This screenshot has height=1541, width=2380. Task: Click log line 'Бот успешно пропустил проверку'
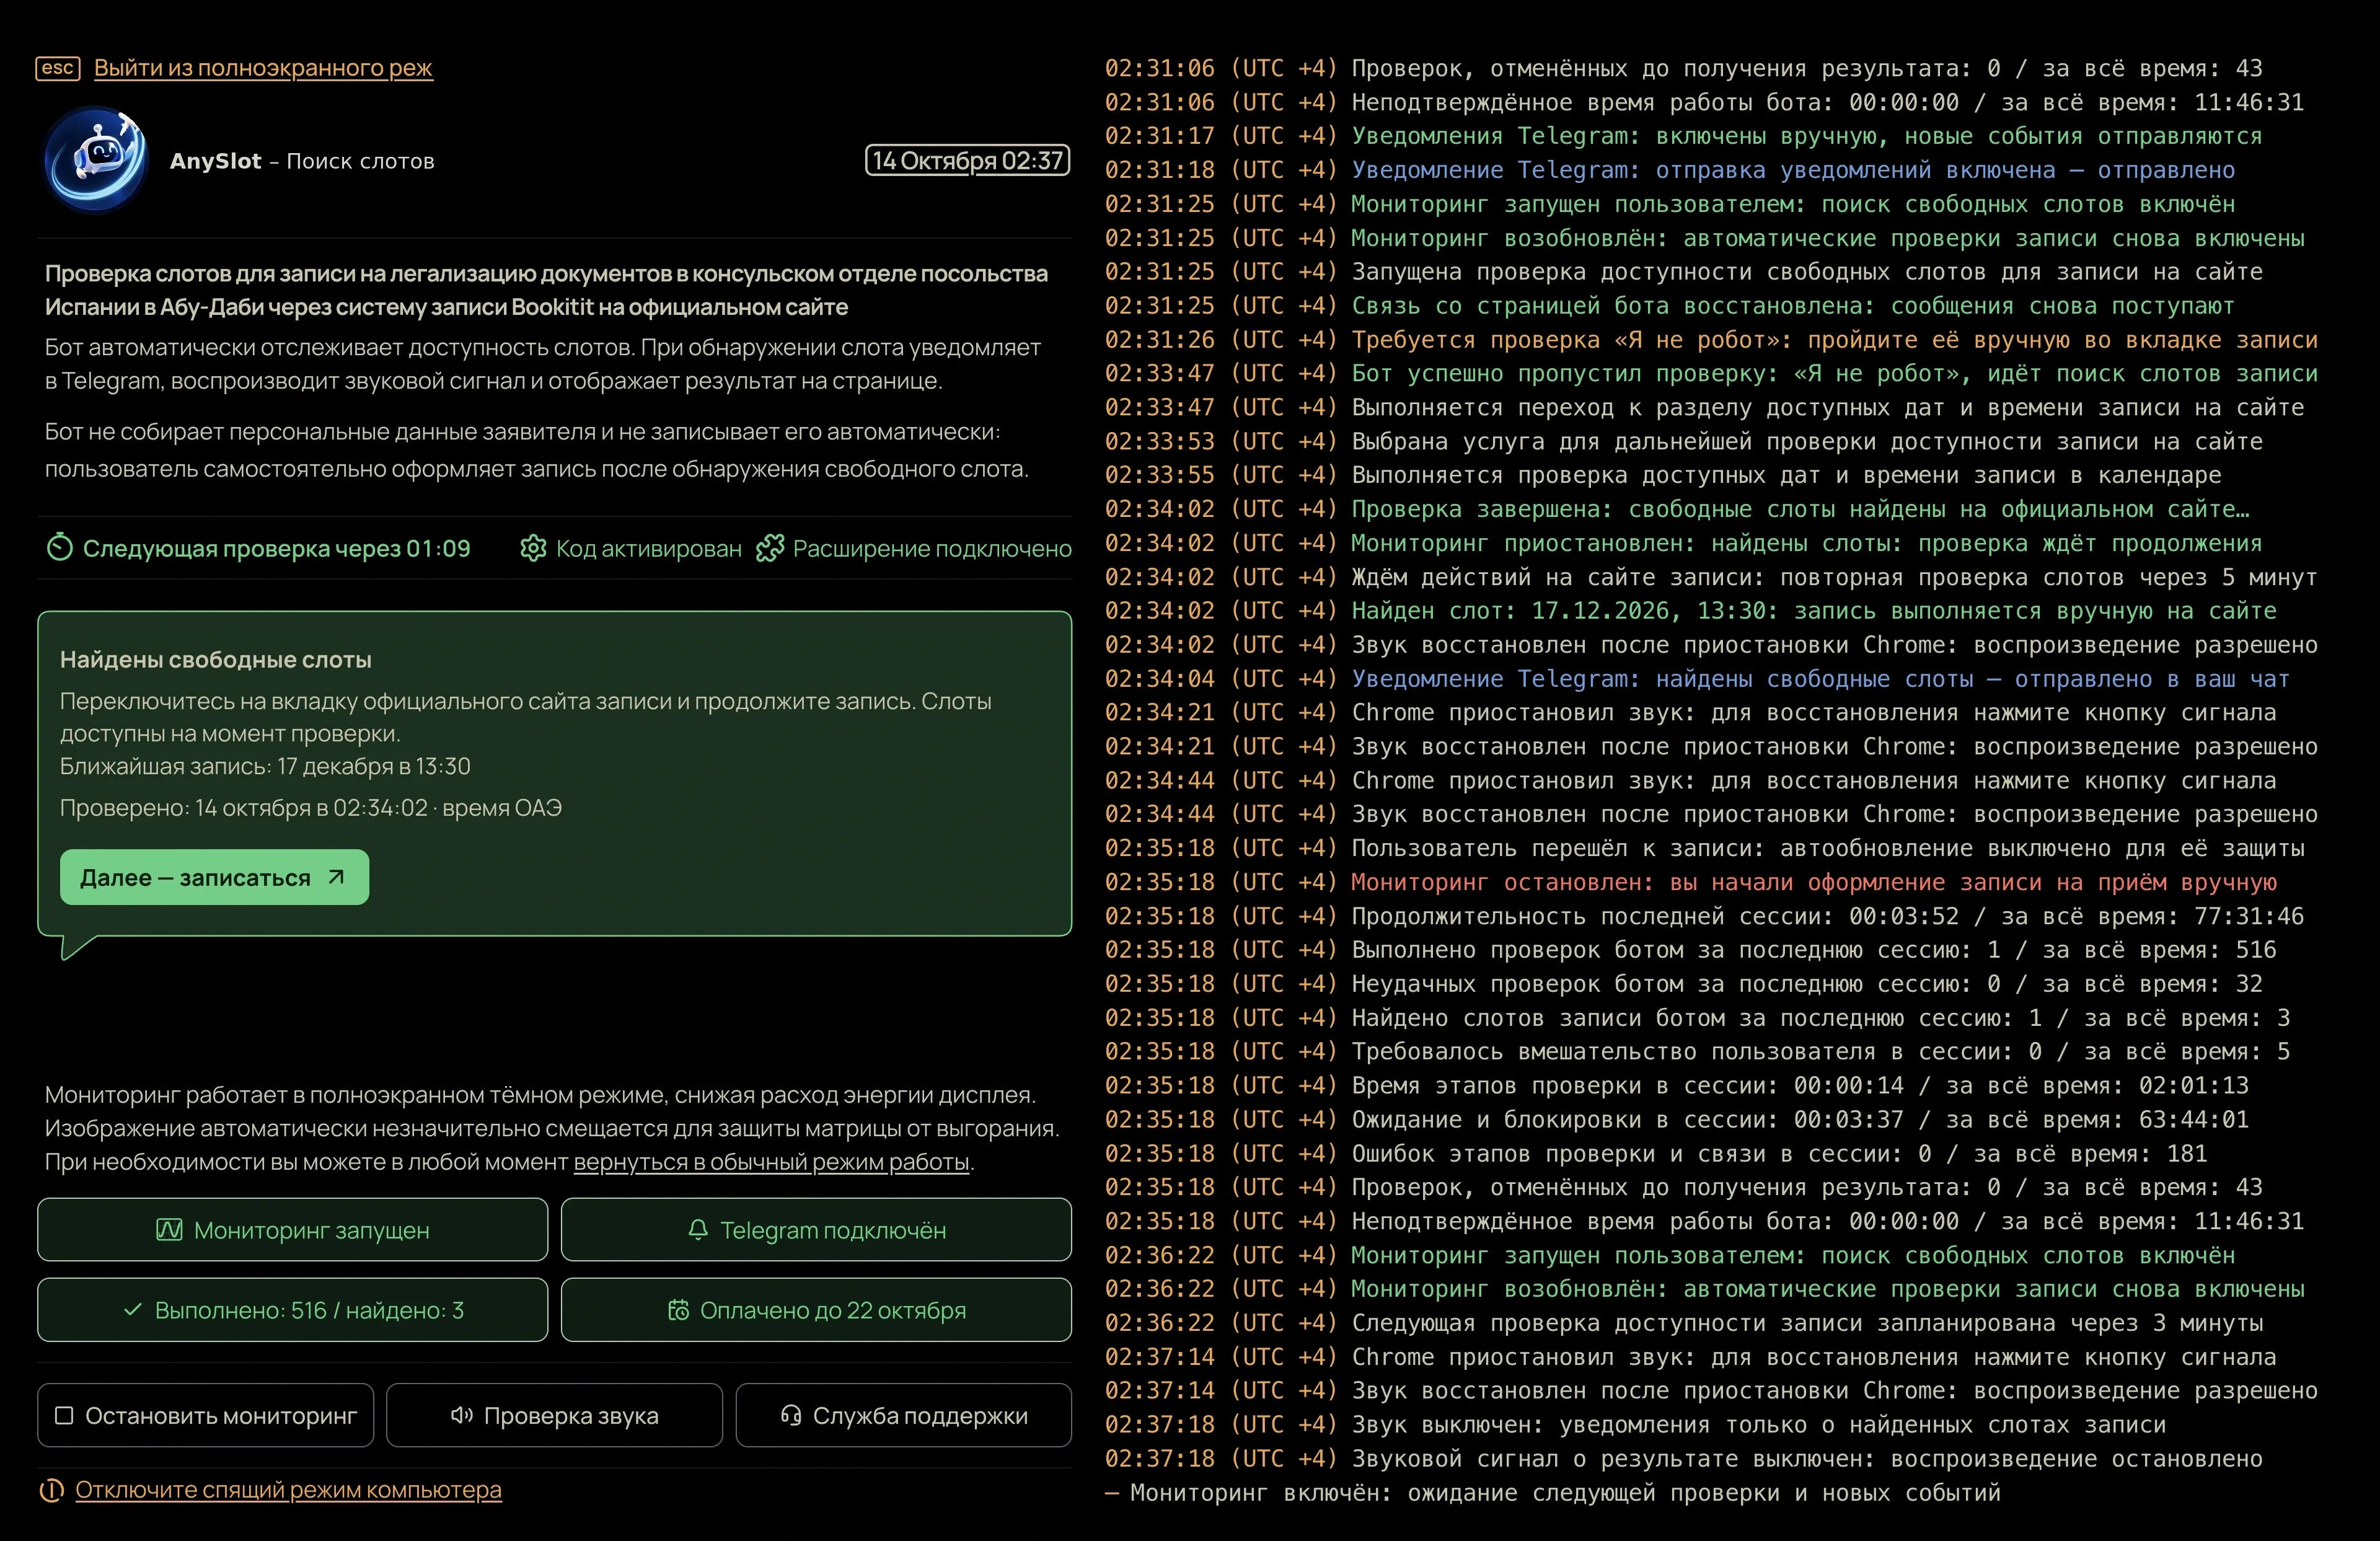[1711, 373]
